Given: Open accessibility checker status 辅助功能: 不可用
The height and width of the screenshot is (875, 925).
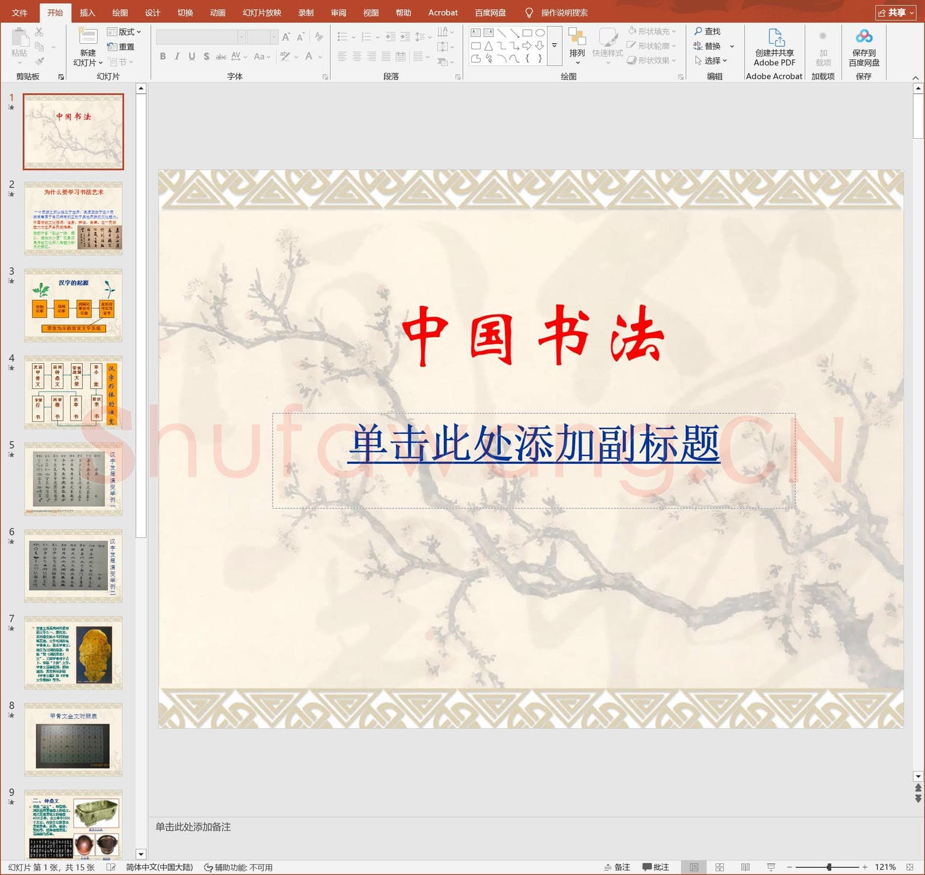Looking at the screenshot, I should point(238,868).
